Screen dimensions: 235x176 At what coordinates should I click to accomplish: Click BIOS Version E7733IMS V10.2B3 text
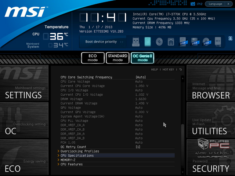click(101, 32)
